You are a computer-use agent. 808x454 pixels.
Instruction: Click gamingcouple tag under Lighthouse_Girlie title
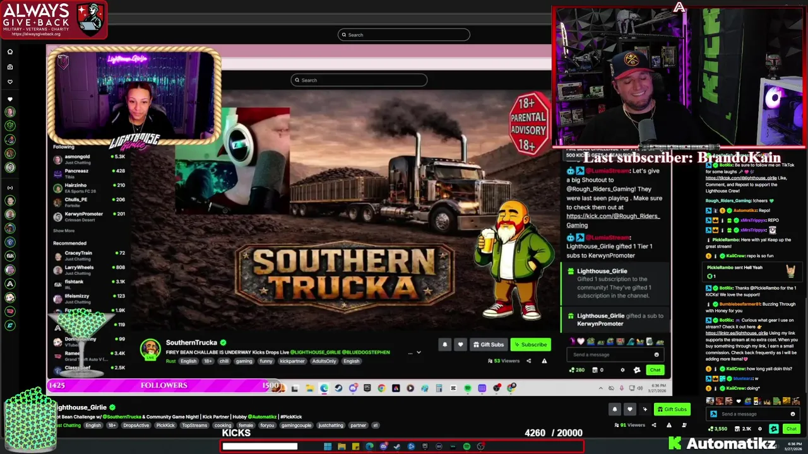(x=296, y=426)
